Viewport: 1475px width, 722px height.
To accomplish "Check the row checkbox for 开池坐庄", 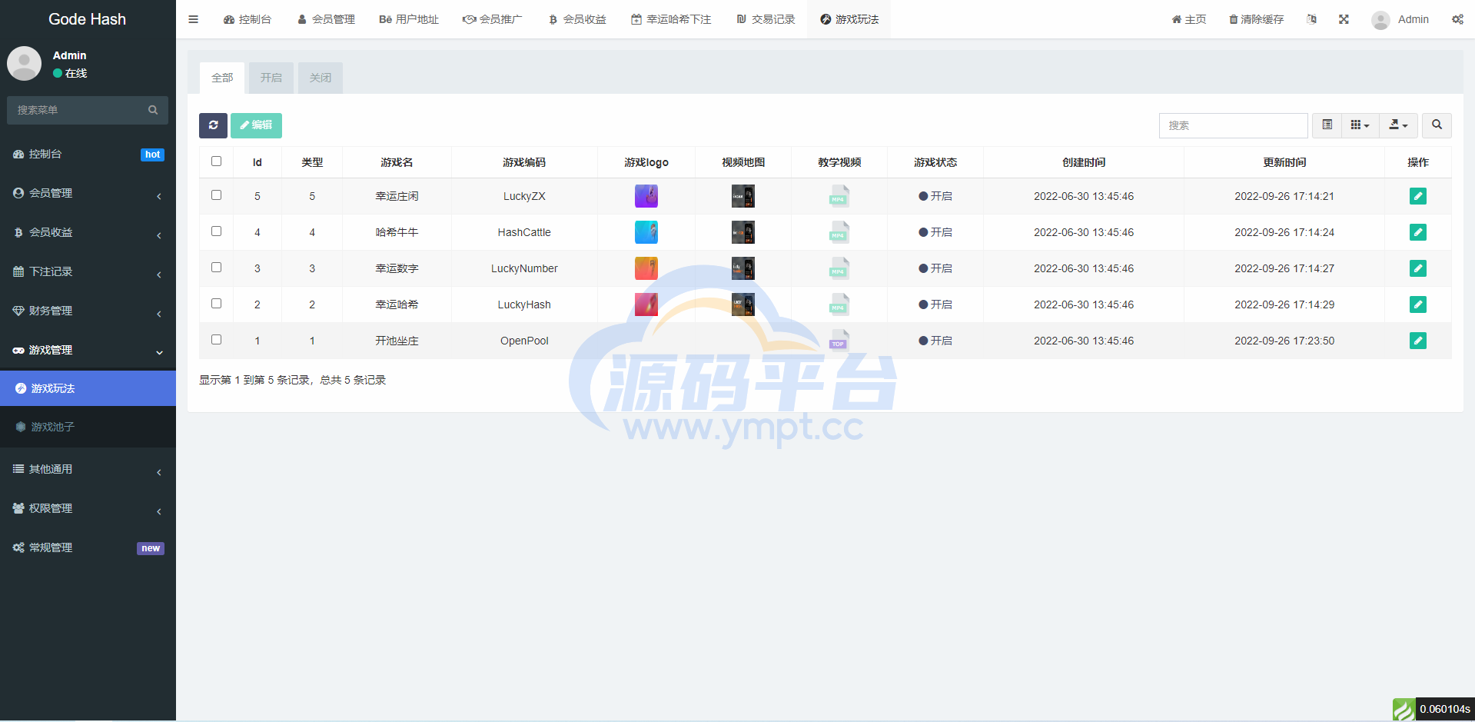I will coord(216,340).
